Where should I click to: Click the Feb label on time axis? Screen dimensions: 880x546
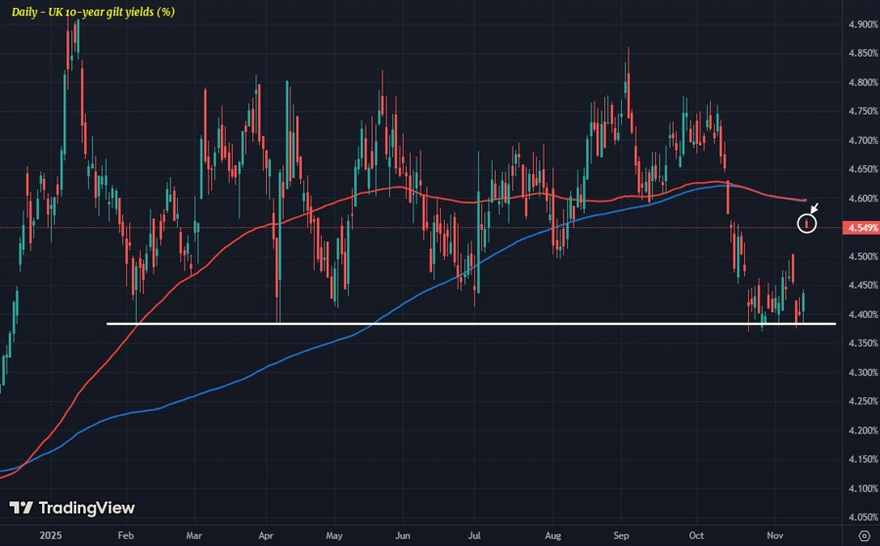[124, 534]
